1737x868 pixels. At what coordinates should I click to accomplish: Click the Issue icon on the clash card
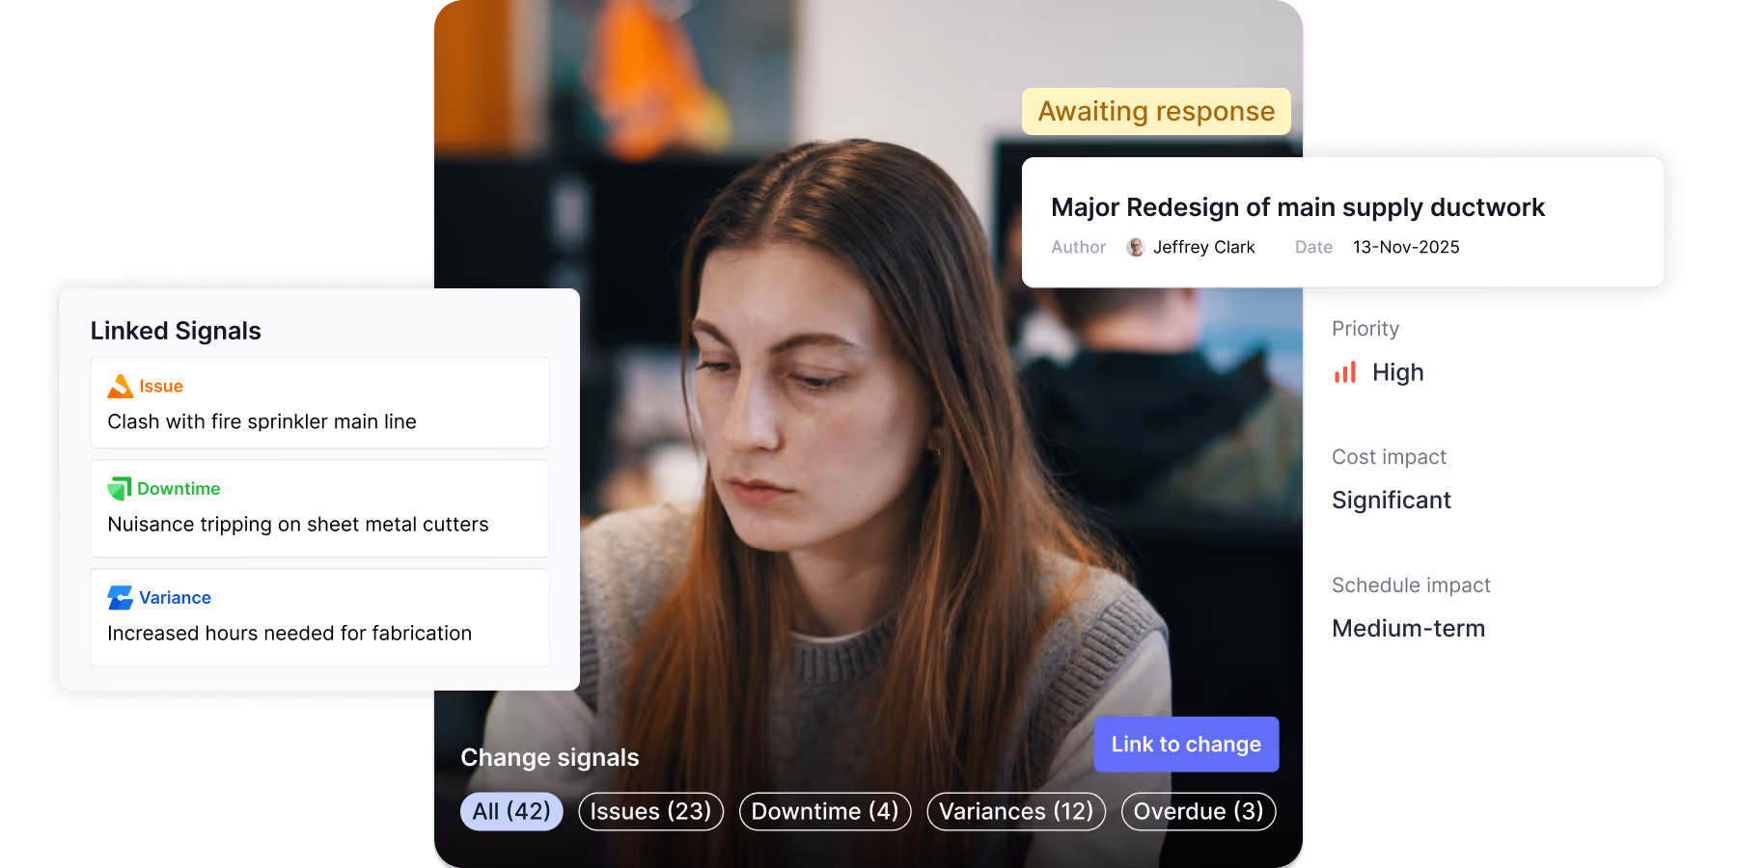pyautogui.click(x=120, y=385)
